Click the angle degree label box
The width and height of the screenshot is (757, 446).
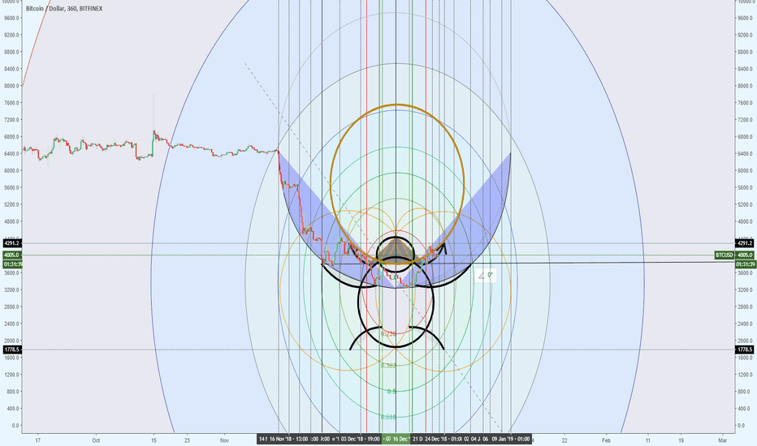[x=485, y=276]
